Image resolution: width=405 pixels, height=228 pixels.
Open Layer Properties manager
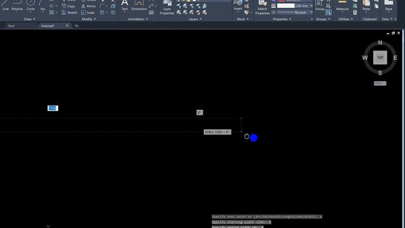(167, 7)
